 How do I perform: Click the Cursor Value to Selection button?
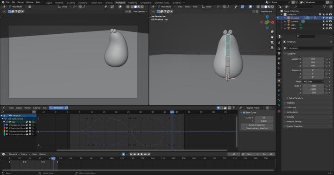tap(257, 128)
